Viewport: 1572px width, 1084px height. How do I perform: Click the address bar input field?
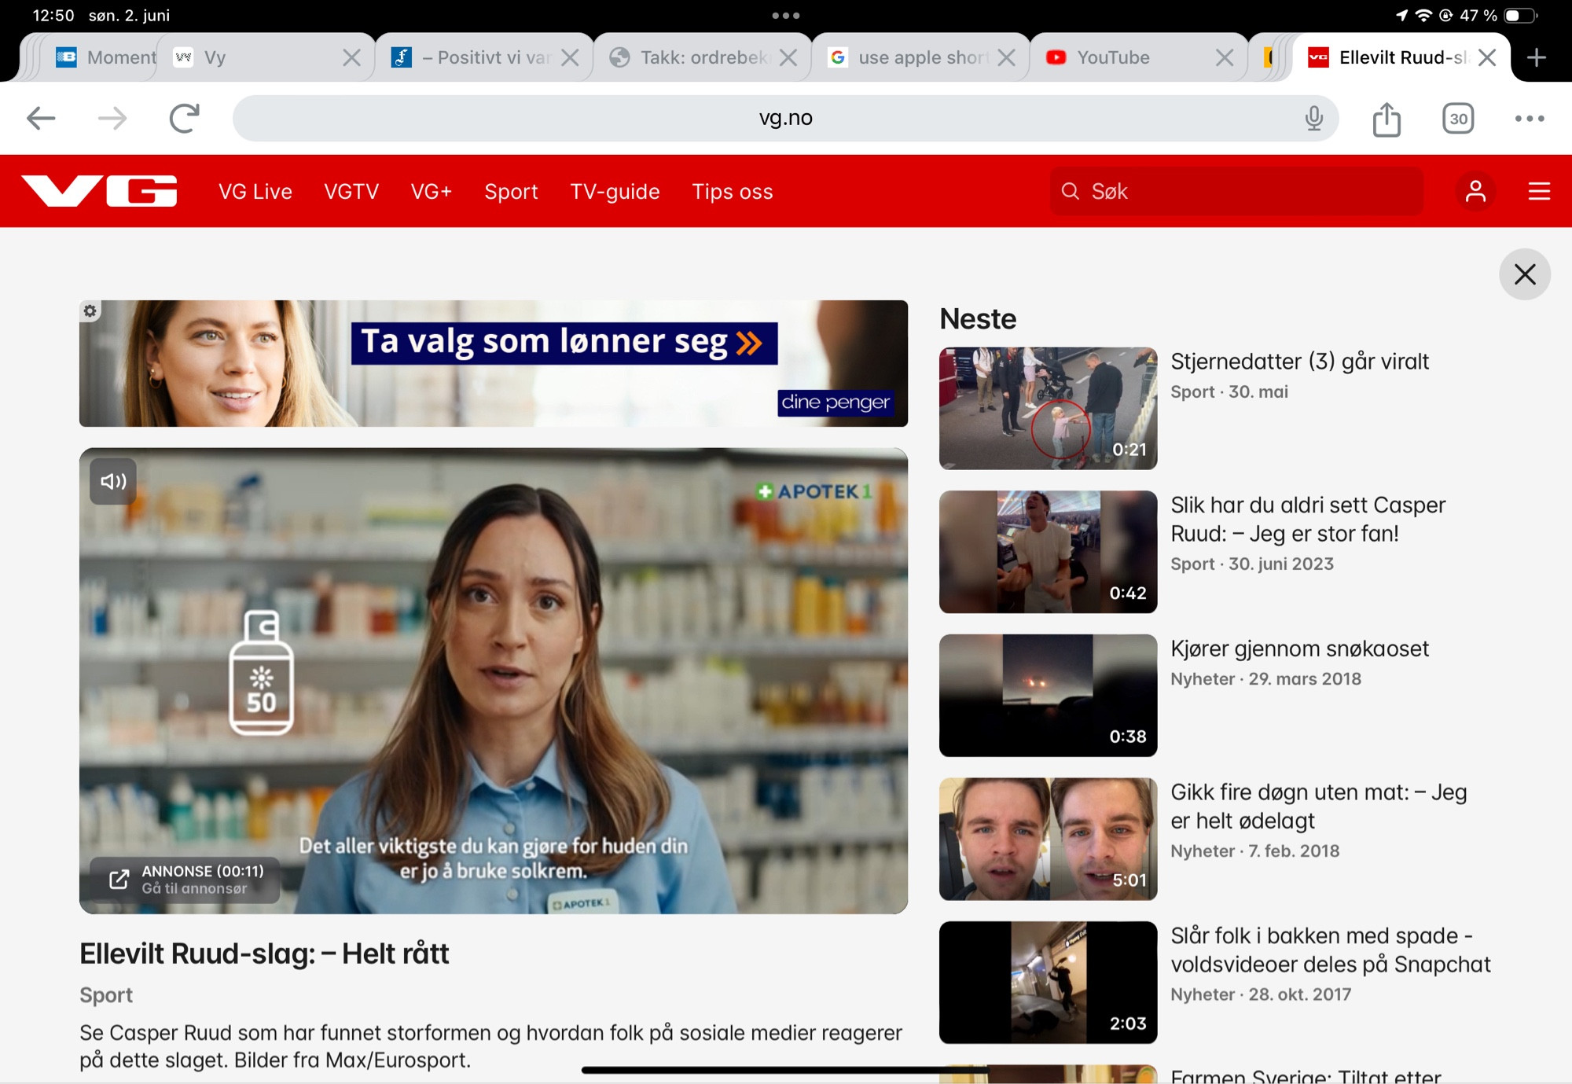coord(788,117)
